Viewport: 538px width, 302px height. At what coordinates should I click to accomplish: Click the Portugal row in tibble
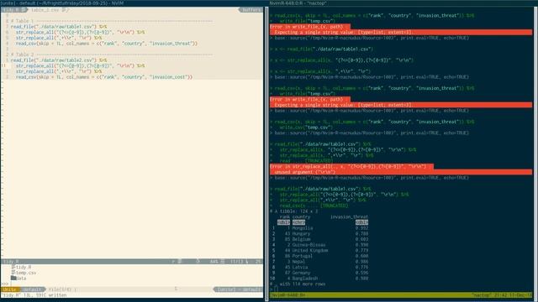click(x=319, y=256)
